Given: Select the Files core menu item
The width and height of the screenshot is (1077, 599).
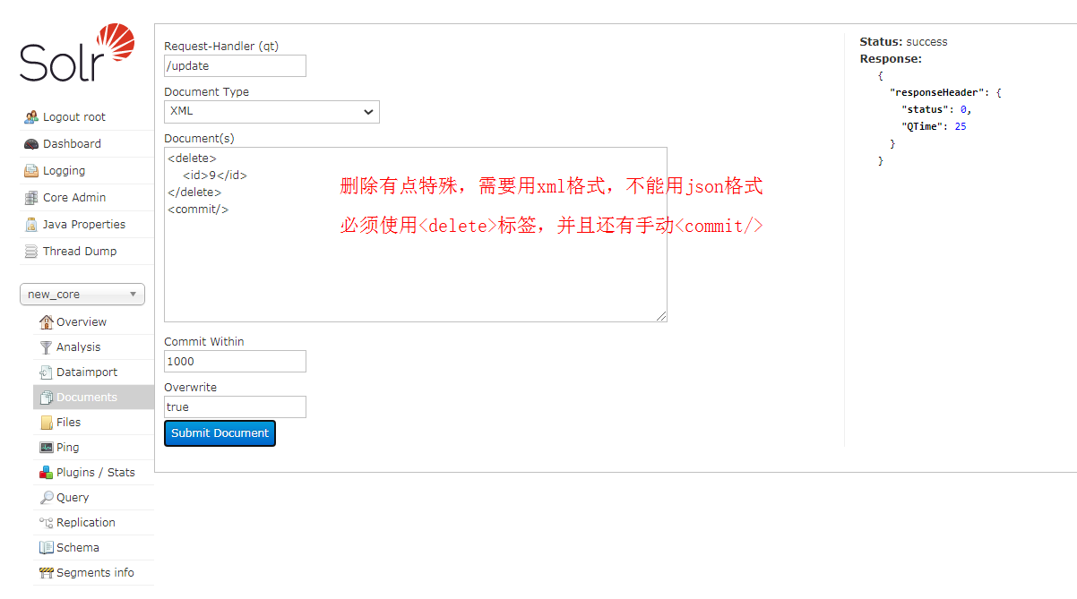Looking at the screenshot, I should coord(93,423).
